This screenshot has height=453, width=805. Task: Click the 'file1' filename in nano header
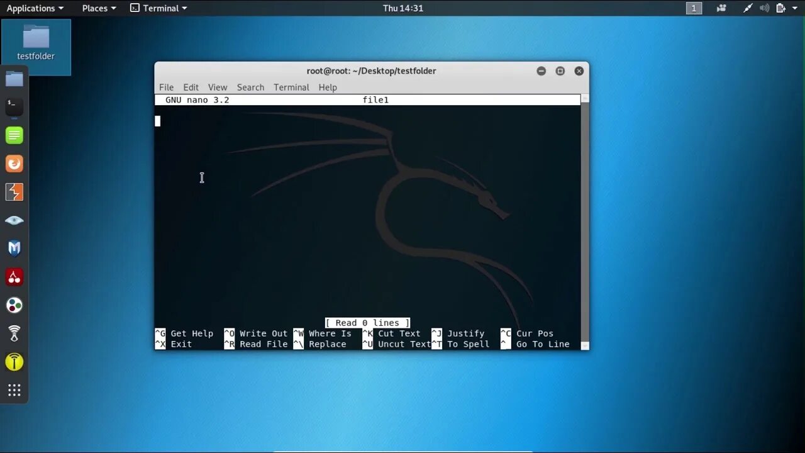click(x=375, y=100)
